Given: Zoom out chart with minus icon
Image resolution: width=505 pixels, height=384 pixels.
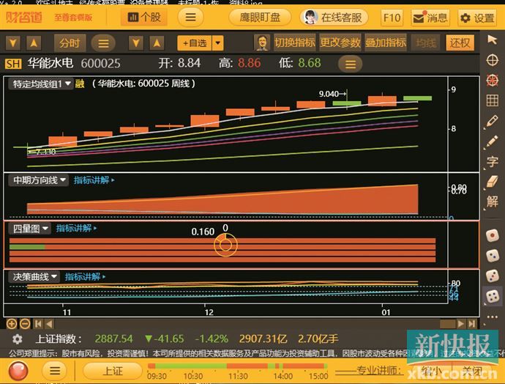Looking at the screenshot, I should click(25, 324).
